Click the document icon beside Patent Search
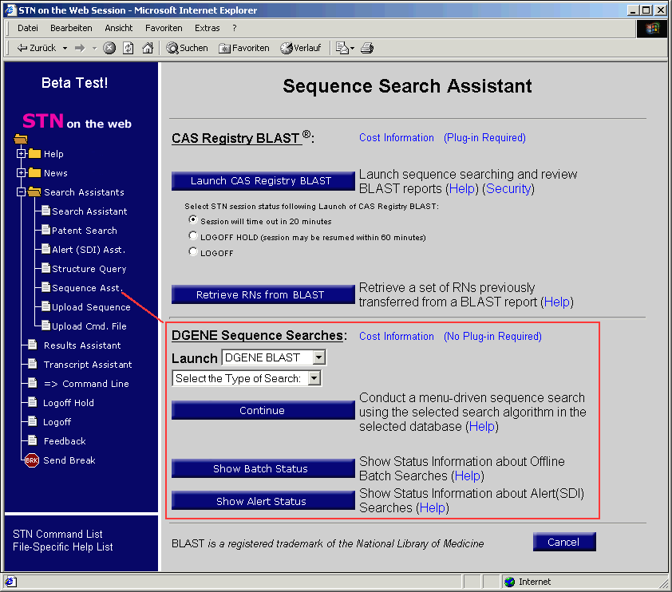Screen dimensions: 672x592 (x=45, y=230)
